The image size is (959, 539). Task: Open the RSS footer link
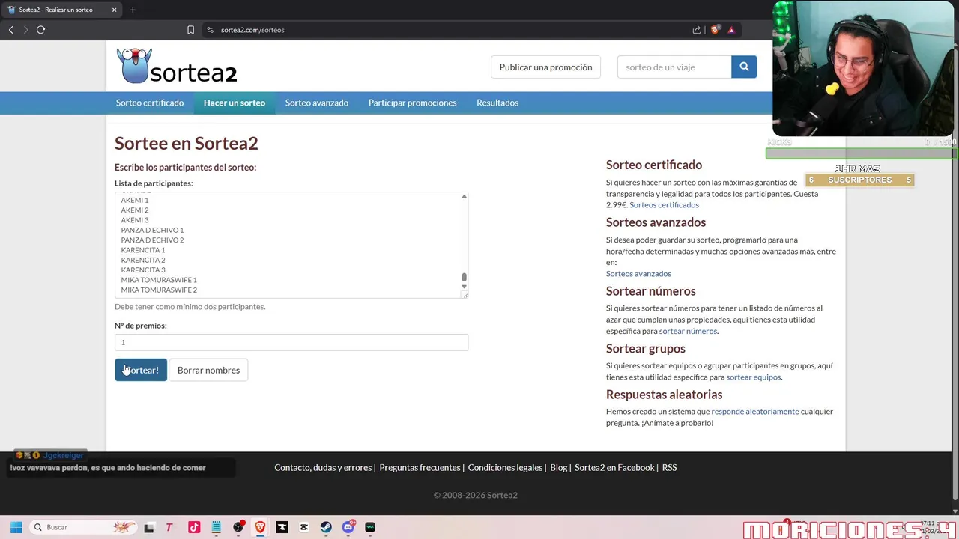[x=669, y=467]
